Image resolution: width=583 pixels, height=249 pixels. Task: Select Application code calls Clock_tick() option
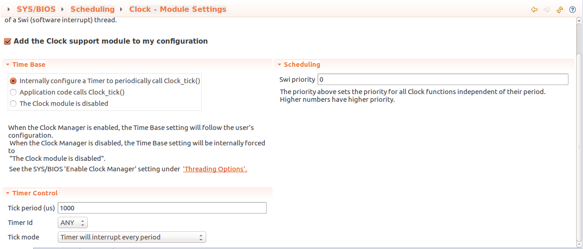coord(13,92)
